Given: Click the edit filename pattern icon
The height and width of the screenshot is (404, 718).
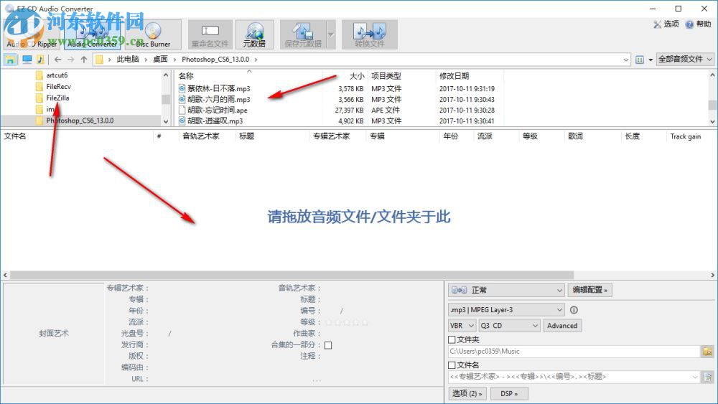Looking at the screenshot, I should pos(708,377).
